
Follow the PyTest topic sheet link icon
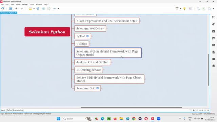click(x=87, y=36)
